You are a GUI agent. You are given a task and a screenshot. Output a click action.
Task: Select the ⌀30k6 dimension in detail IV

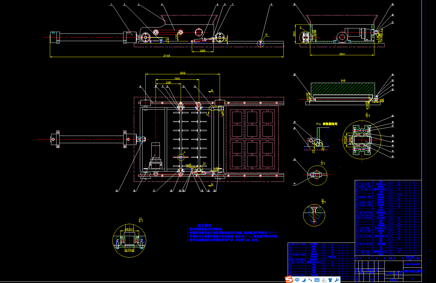[129, 250]
